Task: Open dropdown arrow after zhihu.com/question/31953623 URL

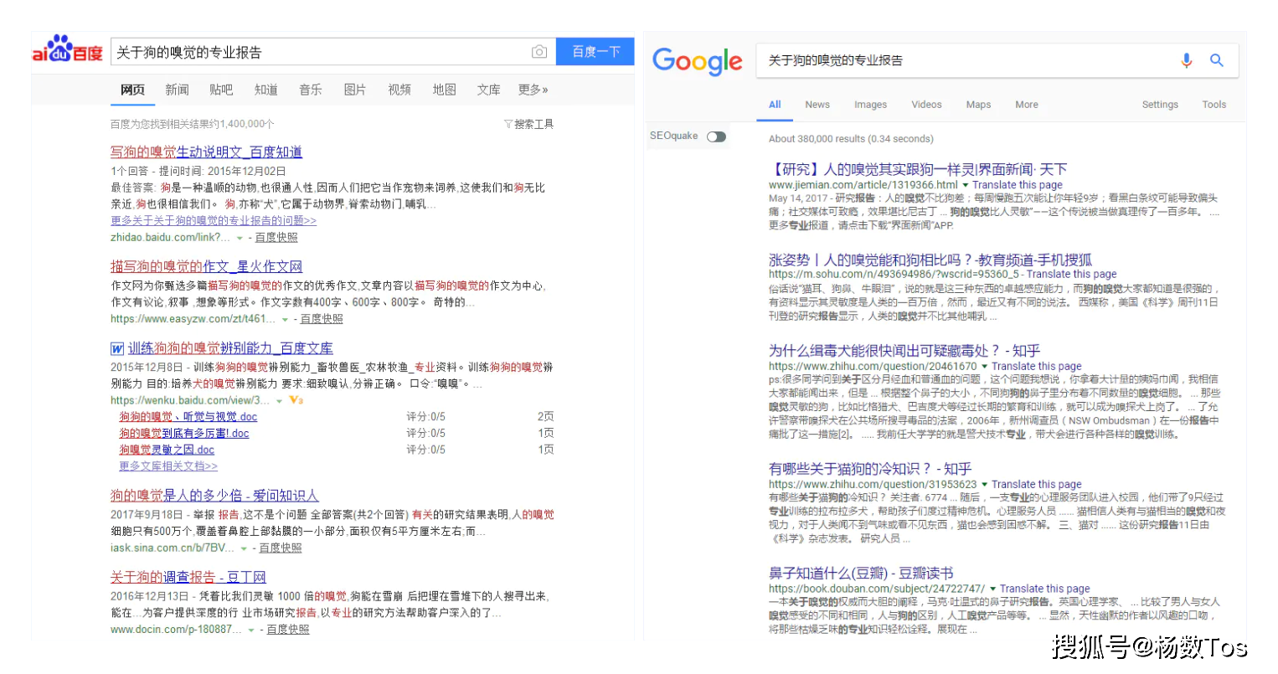Action: tap(984, 485)
